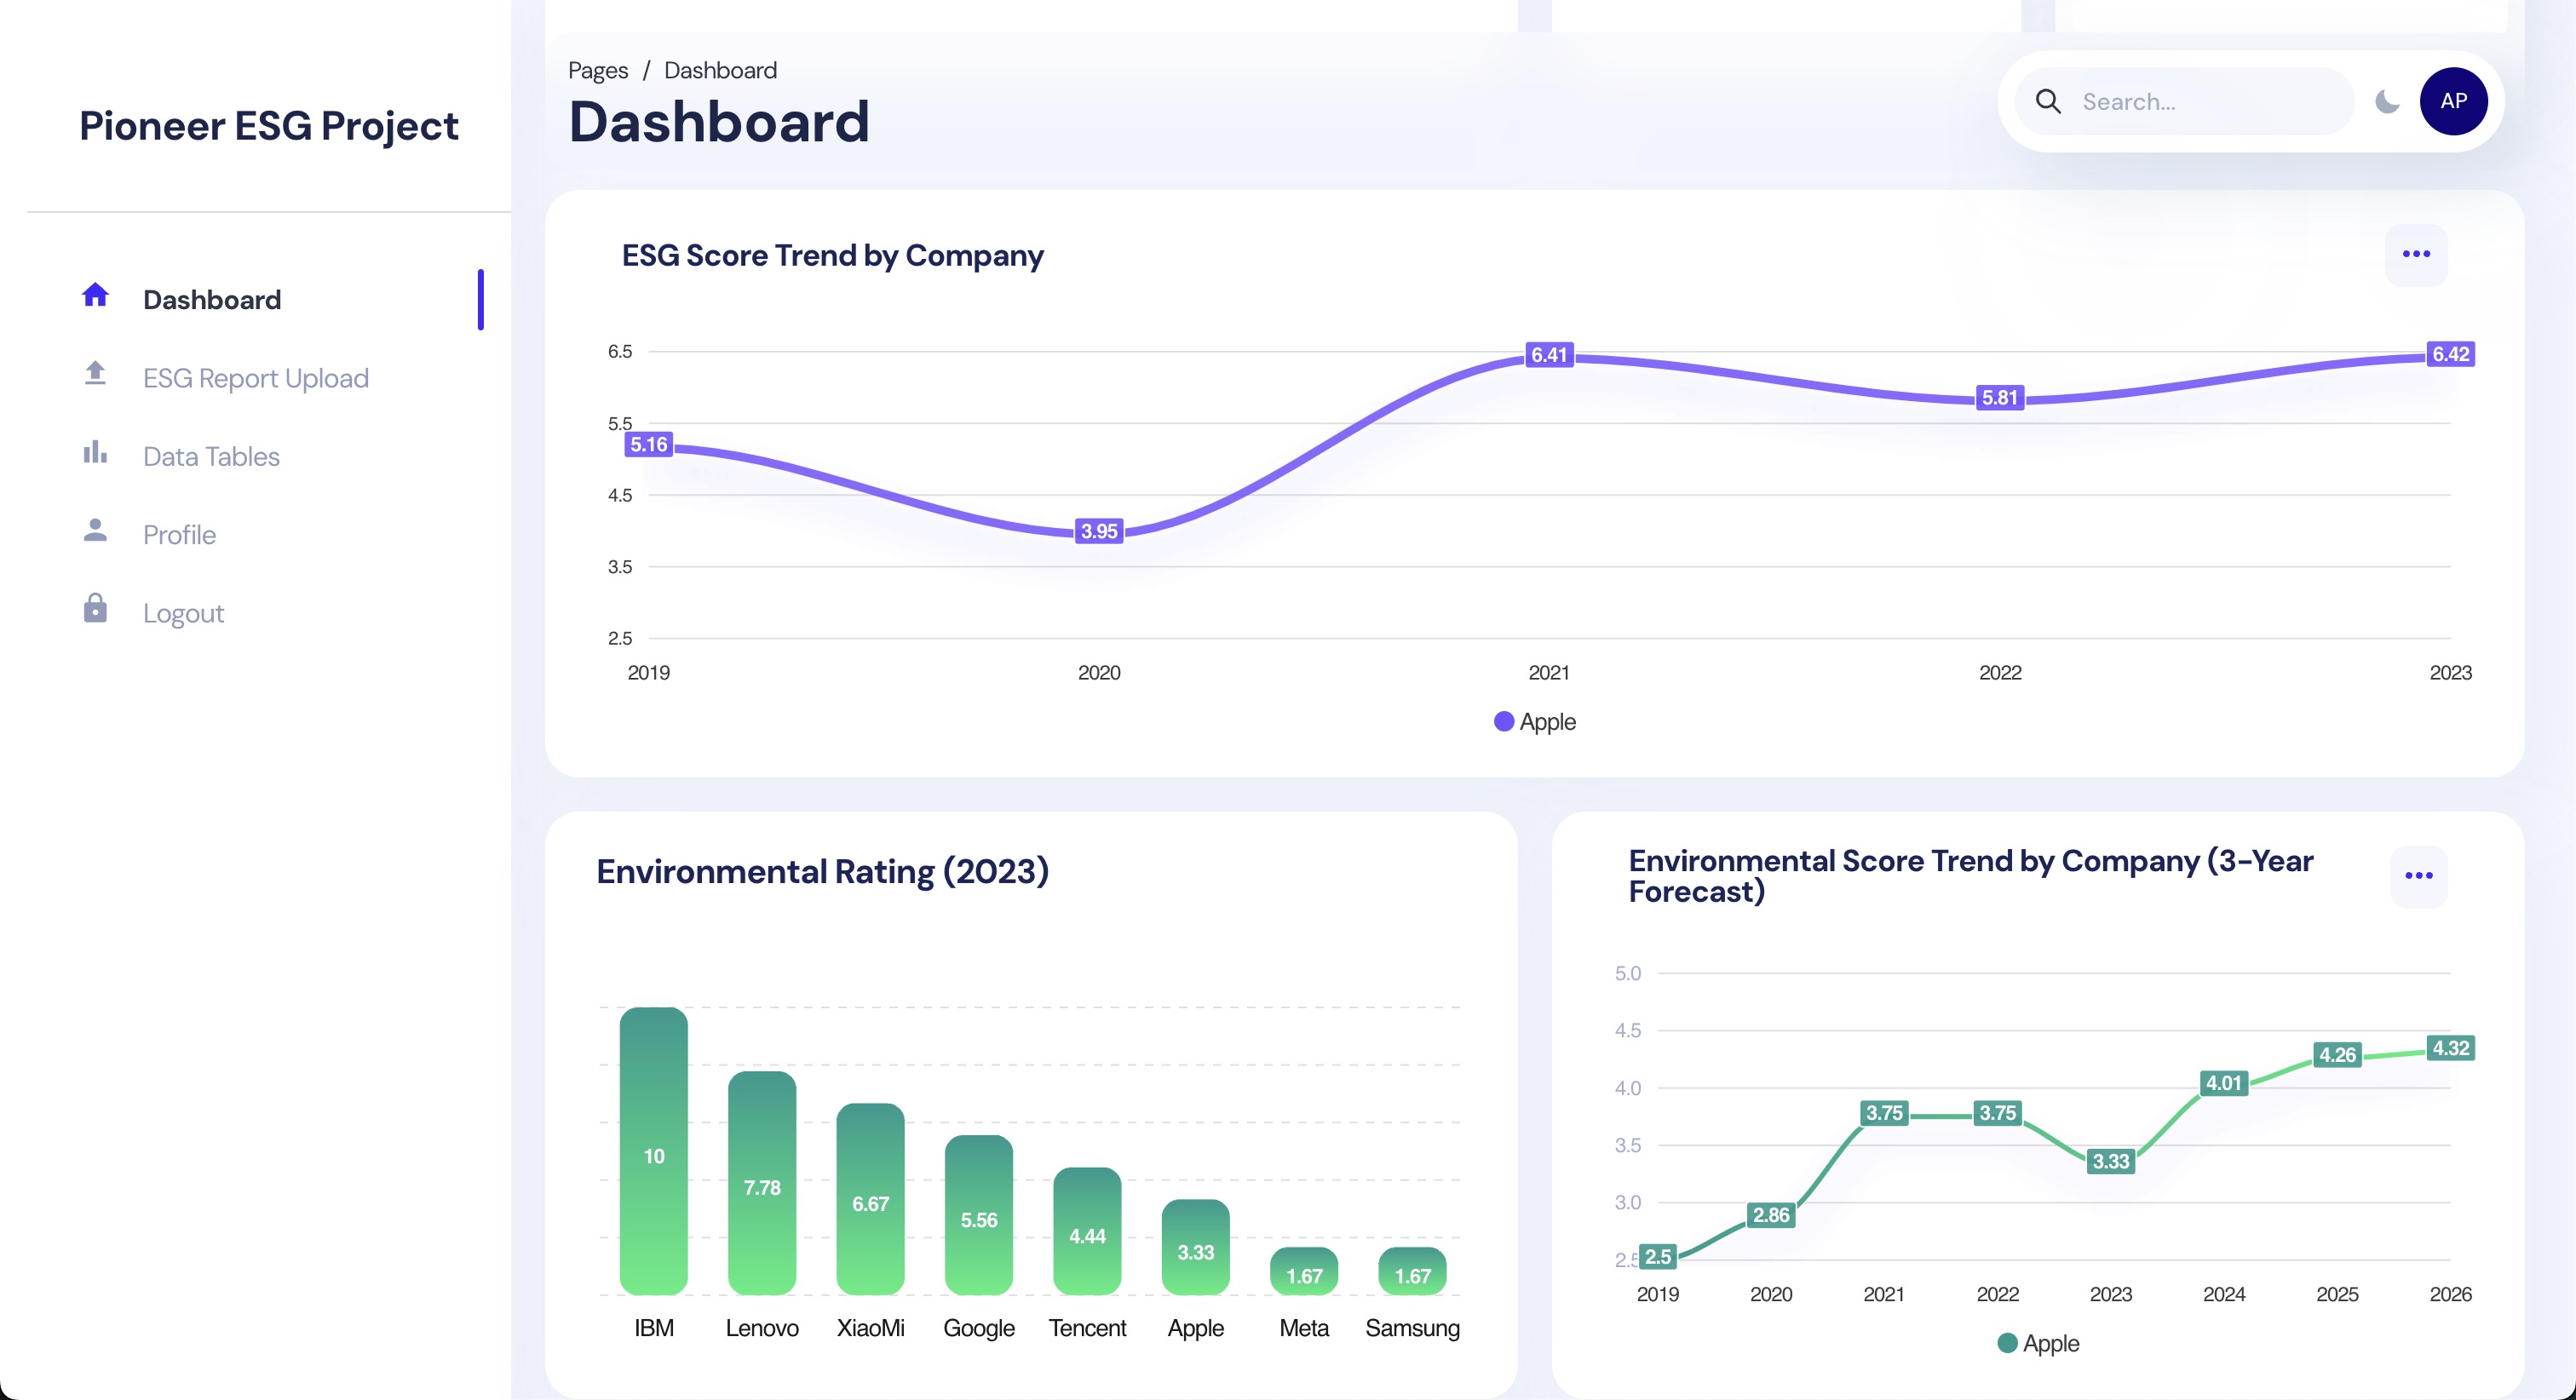Screen dimensions: 2576x1400
Task: Click the 5.81 data point for 2022
Action: point(2000,398)
